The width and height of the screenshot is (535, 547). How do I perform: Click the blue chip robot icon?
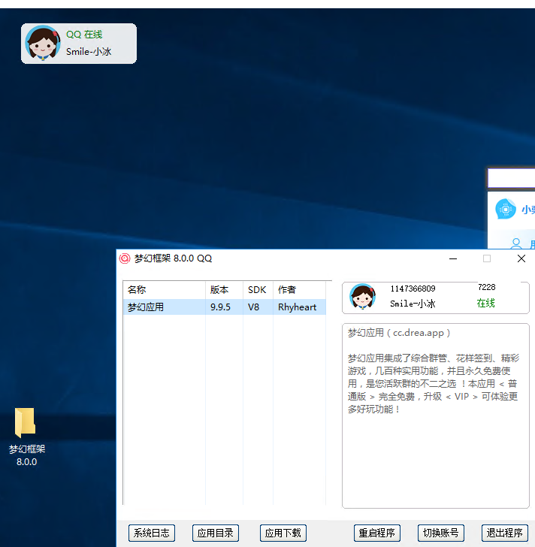click(506, 210)
